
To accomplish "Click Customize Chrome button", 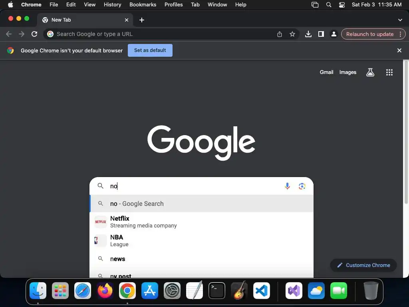I will pos(363,265).
